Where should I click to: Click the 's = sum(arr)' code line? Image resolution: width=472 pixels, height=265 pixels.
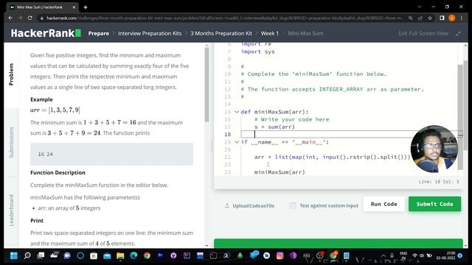(x=274, y=127)
